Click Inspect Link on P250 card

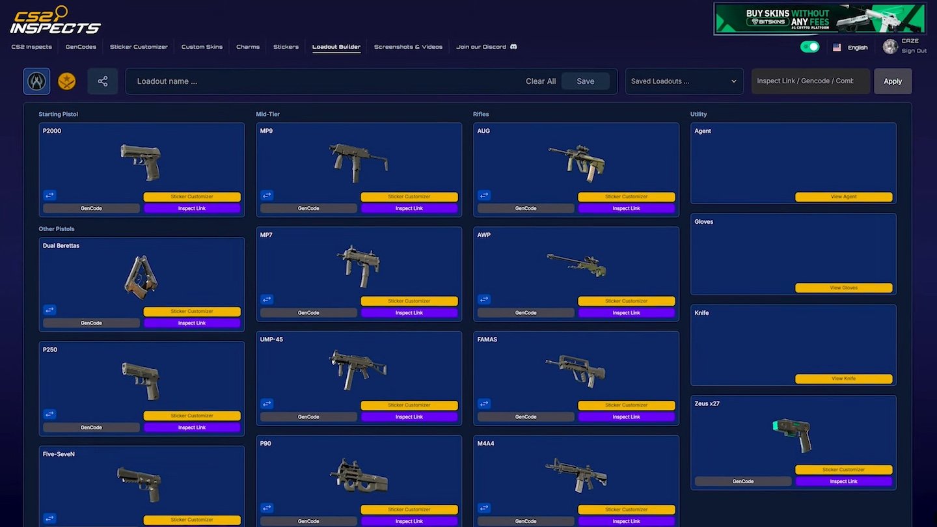click(192, 427)
